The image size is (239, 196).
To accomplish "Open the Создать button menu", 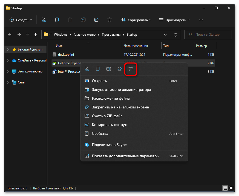I will tap(21, 20).
